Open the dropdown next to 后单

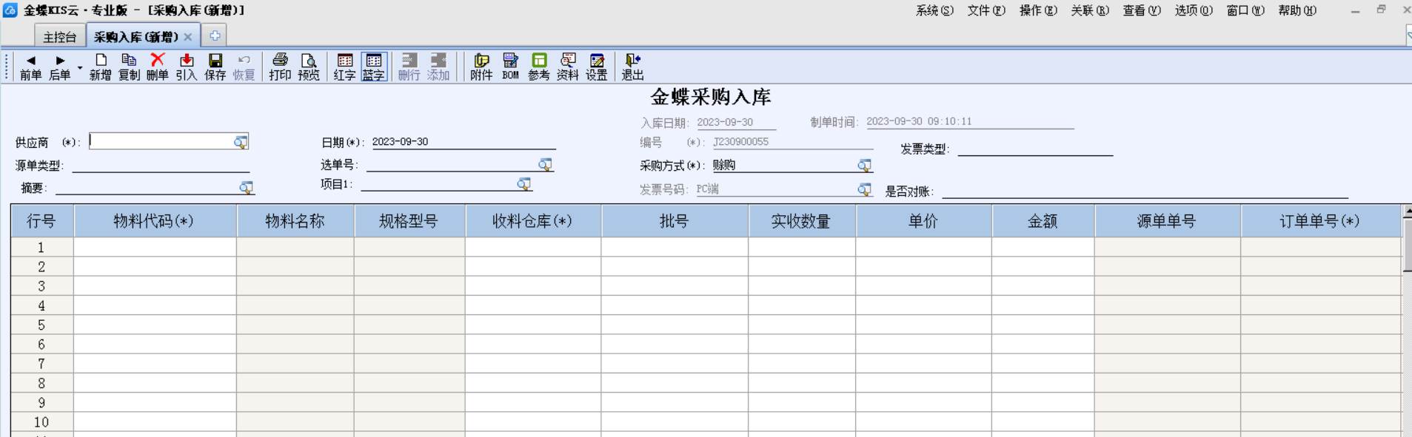coord(80,68)
